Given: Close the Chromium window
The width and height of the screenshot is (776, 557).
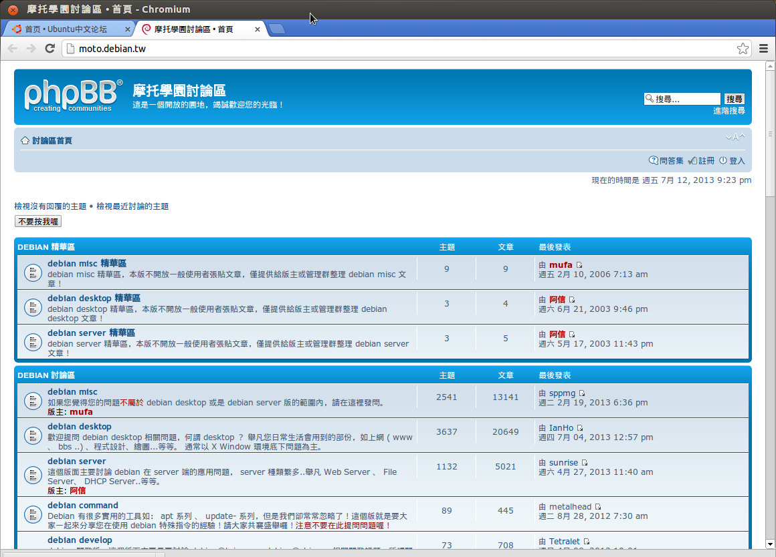Looking at the screenshot, I should [x=13, y=9].
